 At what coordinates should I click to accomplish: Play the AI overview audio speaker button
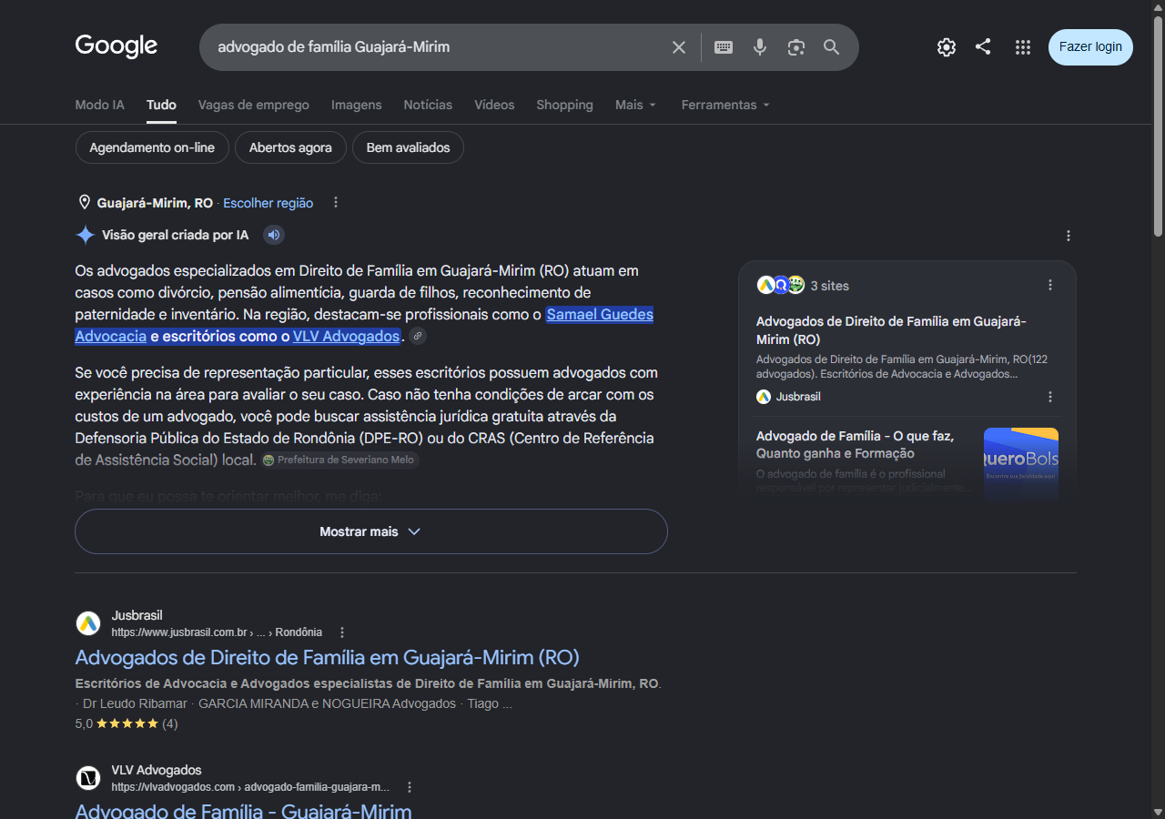coord(274,236)
